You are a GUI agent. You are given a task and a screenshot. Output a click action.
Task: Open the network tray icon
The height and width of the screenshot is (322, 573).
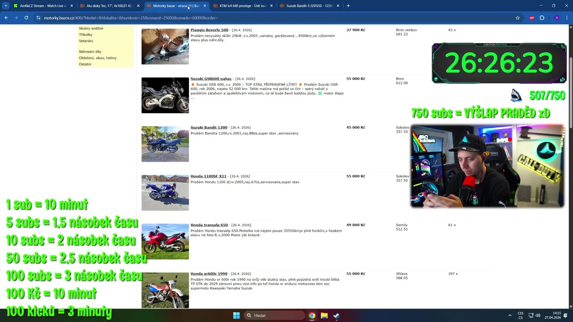tap(531, 315)
